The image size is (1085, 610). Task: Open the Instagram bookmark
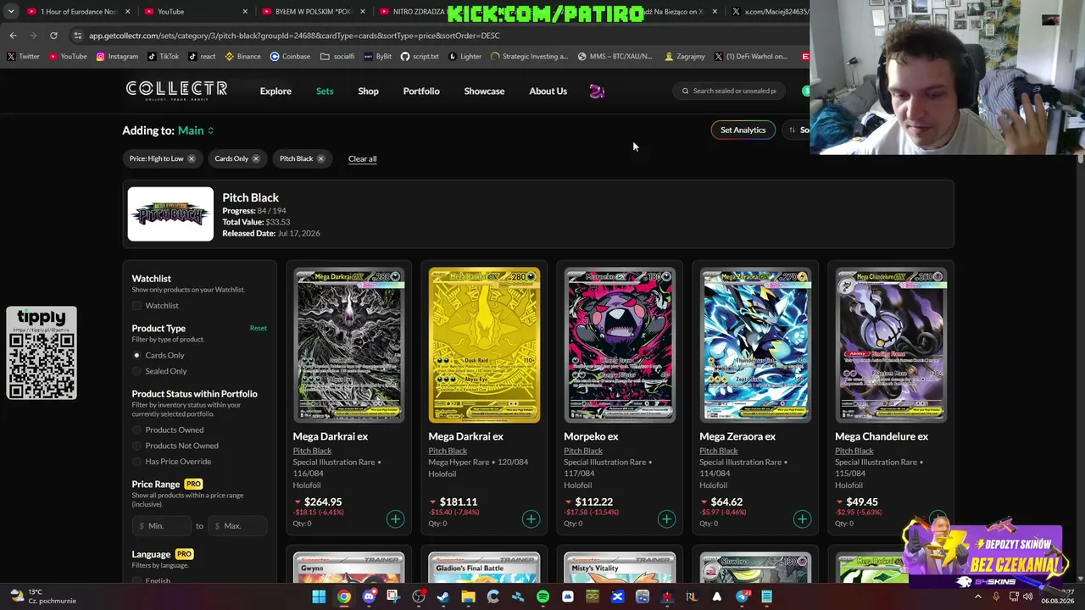(117, 57)
